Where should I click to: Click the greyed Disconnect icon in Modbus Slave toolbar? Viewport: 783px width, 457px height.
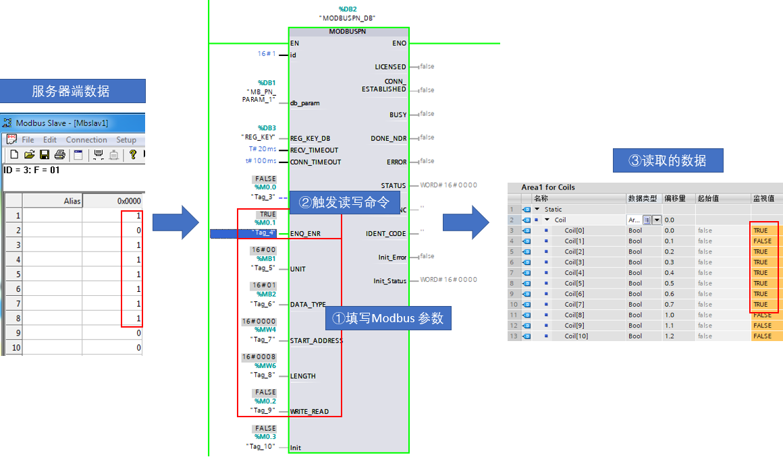114,154
